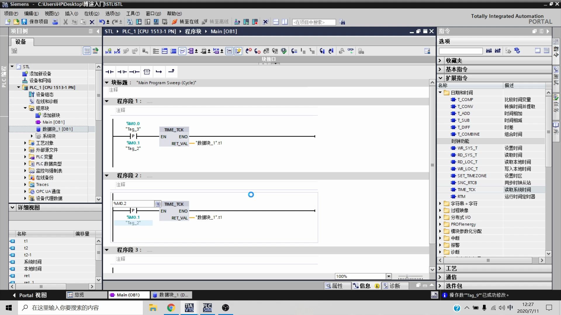The height and width of the screenshot is (315, 561).
Task: Open a branch in the ladder network
Action: coord(159,72)
